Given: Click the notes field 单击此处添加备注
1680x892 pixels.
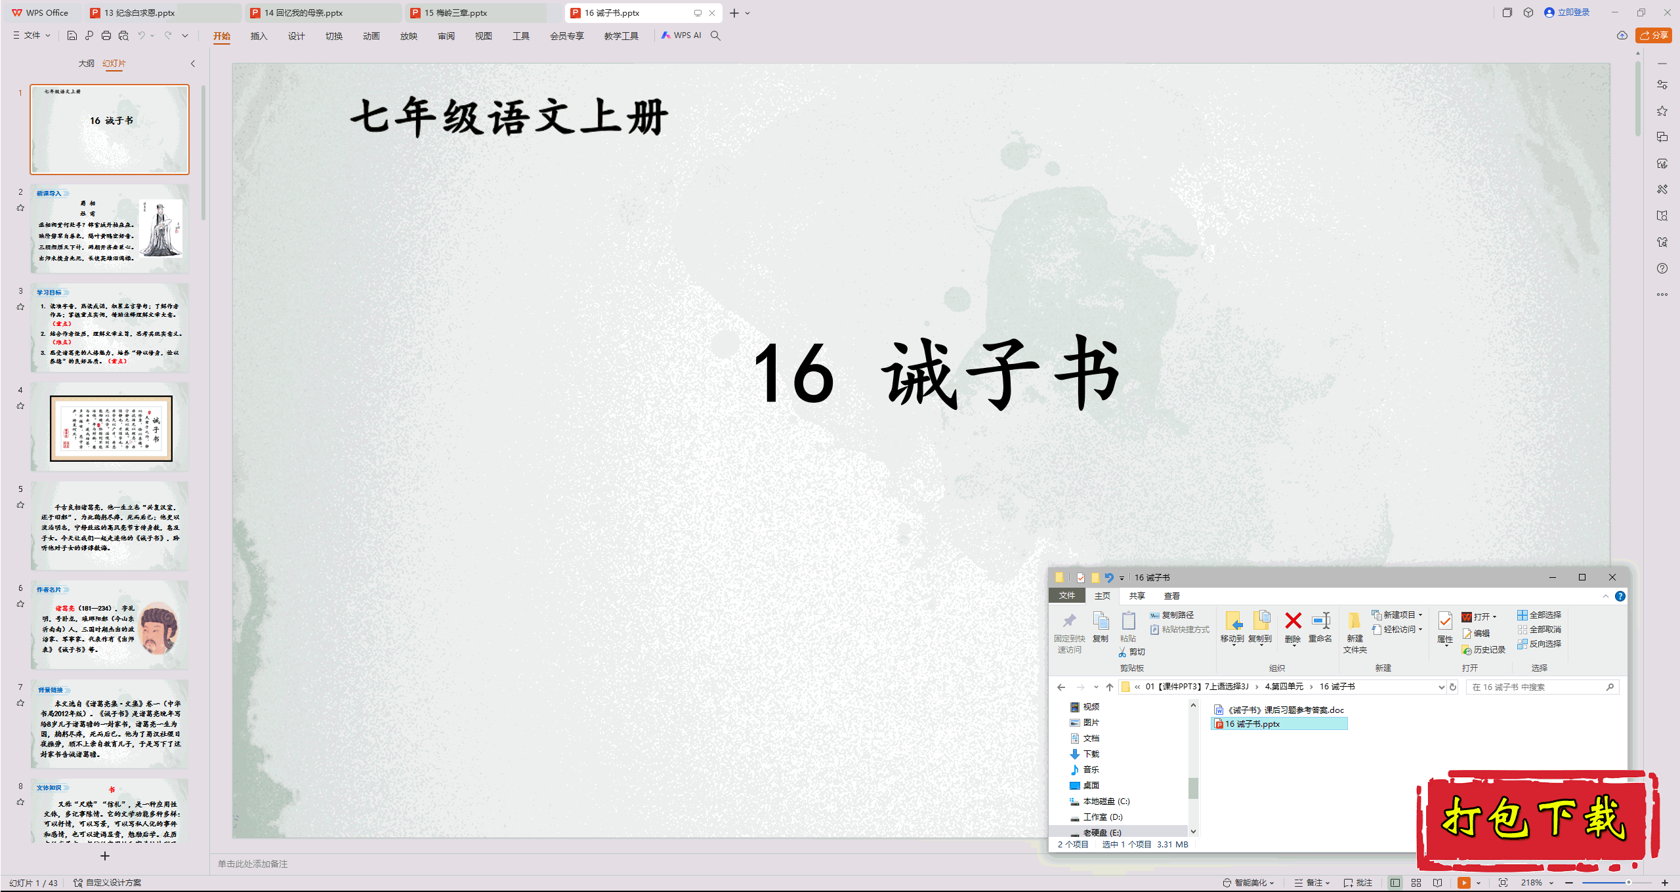Looking at the screenshot, I should 253,864.
